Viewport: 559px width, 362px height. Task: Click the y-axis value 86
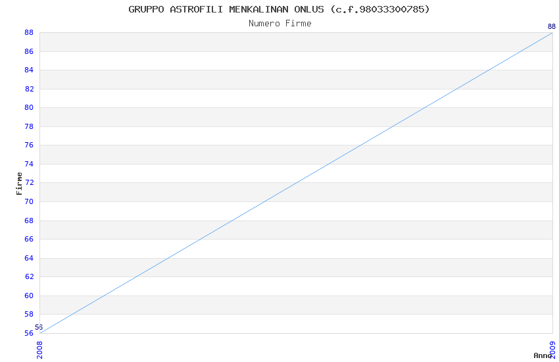point(29,51)
